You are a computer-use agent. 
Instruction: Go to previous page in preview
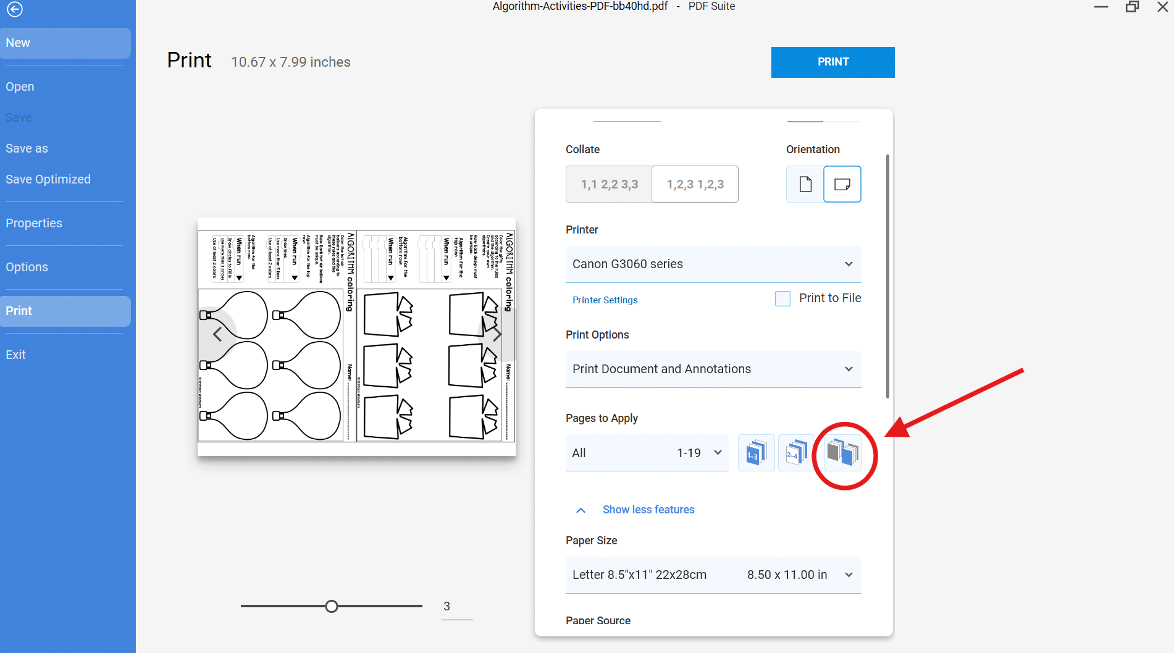(217, 335)
